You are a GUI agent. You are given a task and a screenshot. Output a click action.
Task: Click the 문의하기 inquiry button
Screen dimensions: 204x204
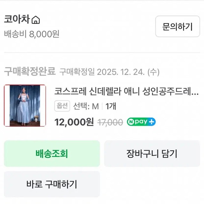pos(178,26)
